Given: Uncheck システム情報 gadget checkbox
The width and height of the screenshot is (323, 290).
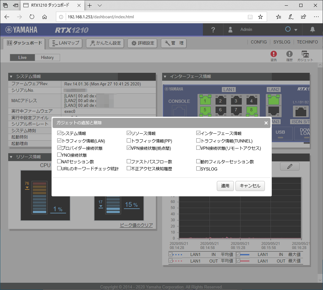Looking at the screenshot, I should [59, 133].
